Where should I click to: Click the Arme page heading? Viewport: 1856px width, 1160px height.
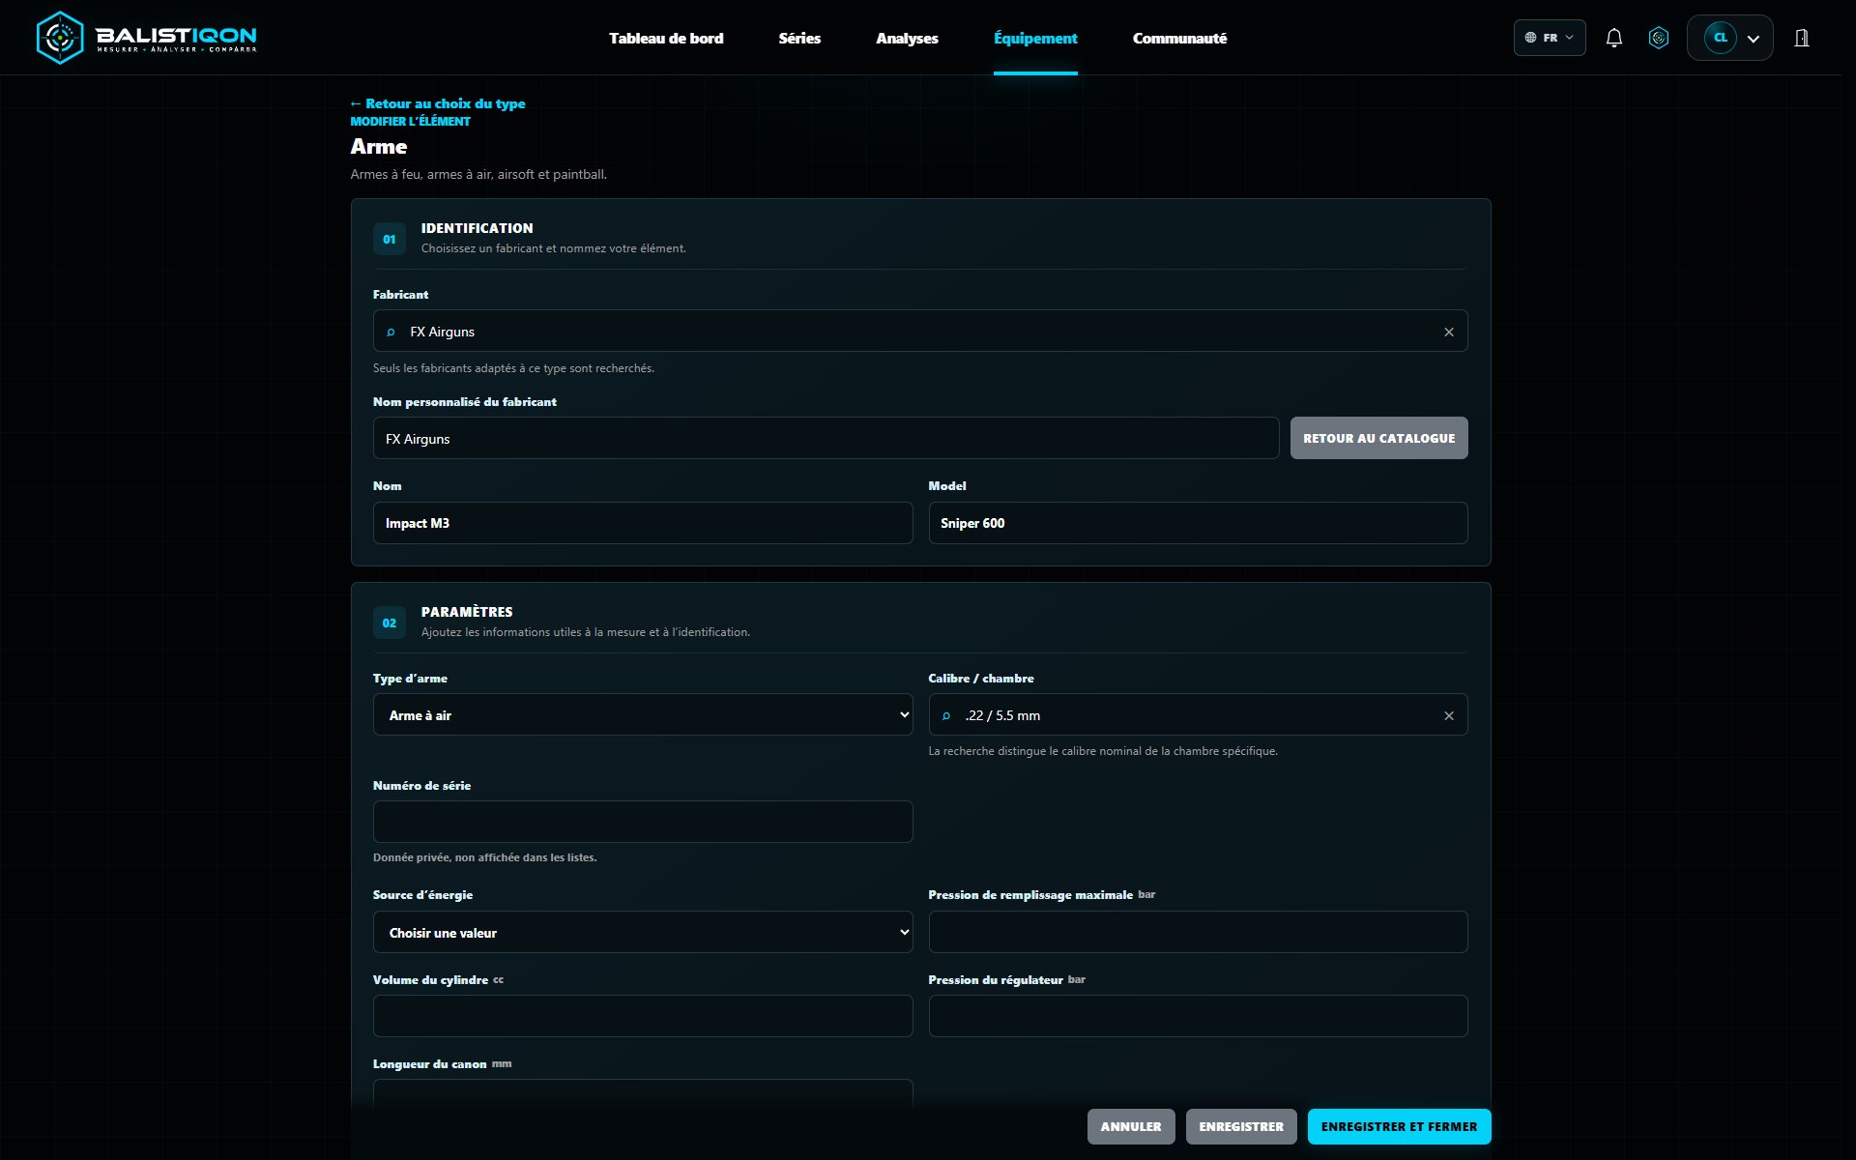click(379, 146)
